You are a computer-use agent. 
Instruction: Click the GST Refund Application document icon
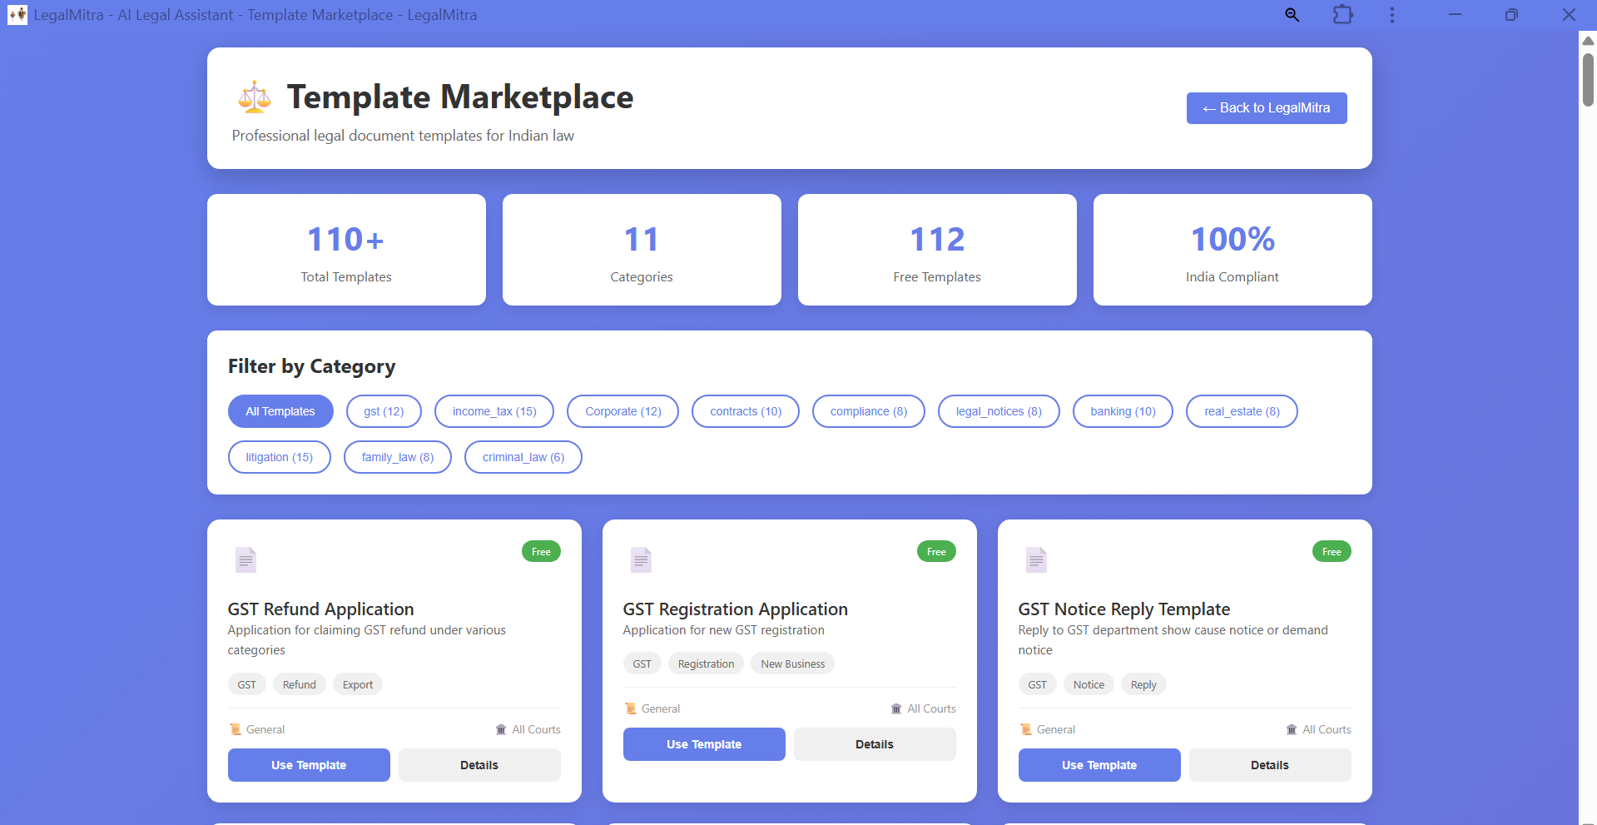pyautogui.click(x=246, y=560)
